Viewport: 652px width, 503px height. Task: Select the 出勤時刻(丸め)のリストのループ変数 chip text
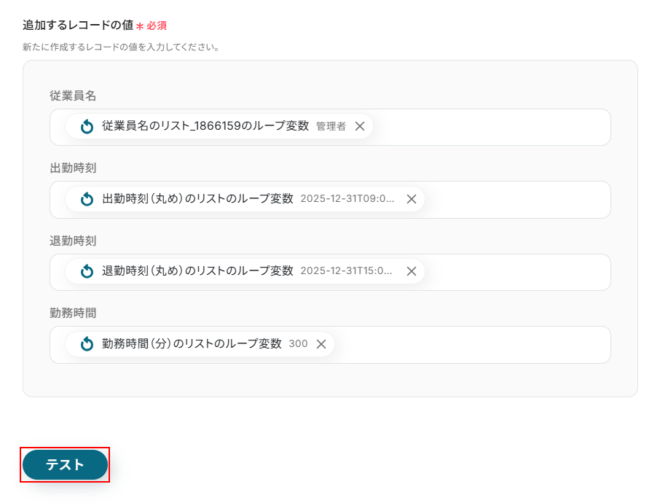[198, 198]
